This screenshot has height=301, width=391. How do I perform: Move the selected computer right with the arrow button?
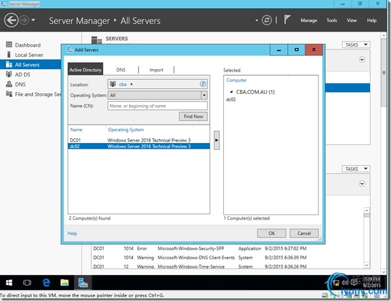pyautogui.click(x=217, y=140)
